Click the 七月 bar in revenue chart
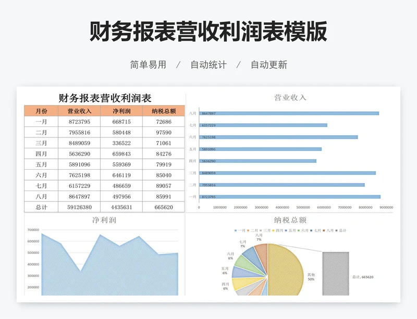The image size is (417, 319). click(263, 125)
